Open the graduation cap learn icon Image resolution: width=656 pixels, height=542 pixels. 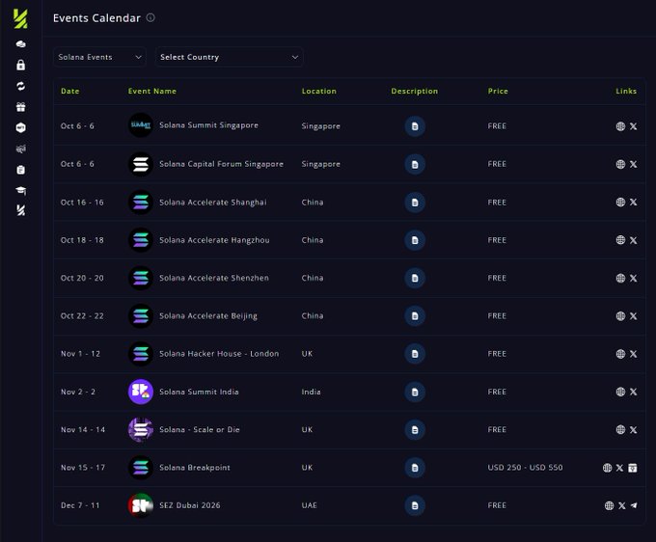[20, 191]
